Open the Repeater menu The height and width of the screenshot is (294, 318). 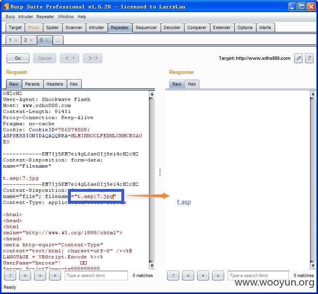tap(45, 17)
